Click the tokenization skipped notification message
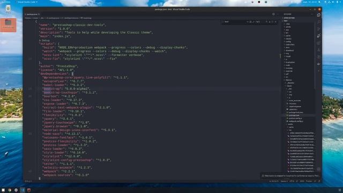The image size is (343, 193). [x=292, y=175]
